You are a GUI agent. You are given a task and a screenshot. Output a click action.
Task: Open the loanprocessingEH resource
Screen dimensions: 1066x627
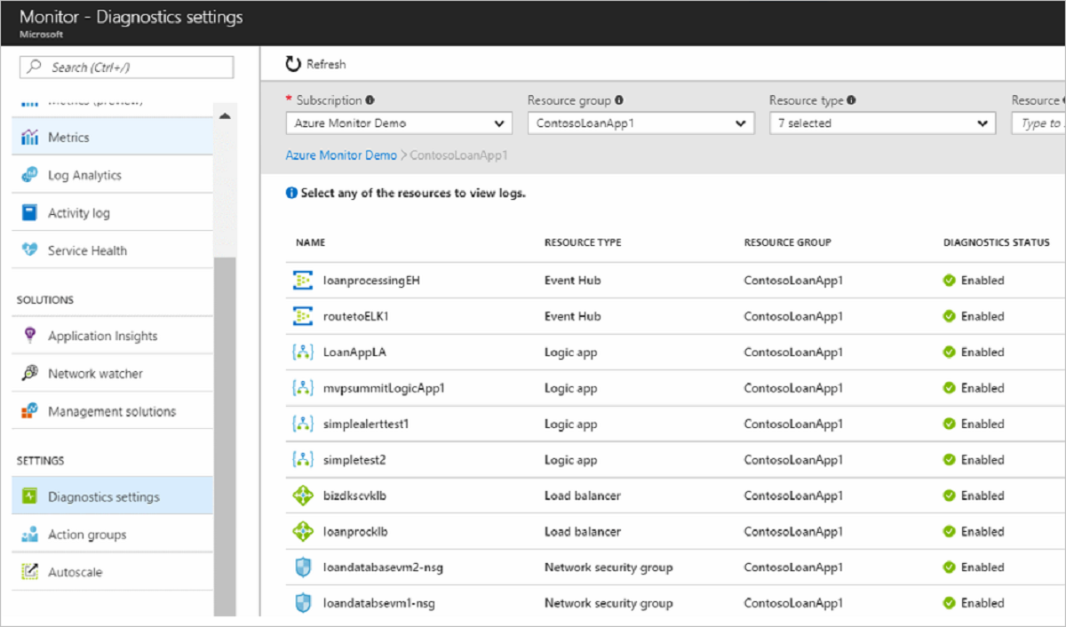[x=372, y=281]
